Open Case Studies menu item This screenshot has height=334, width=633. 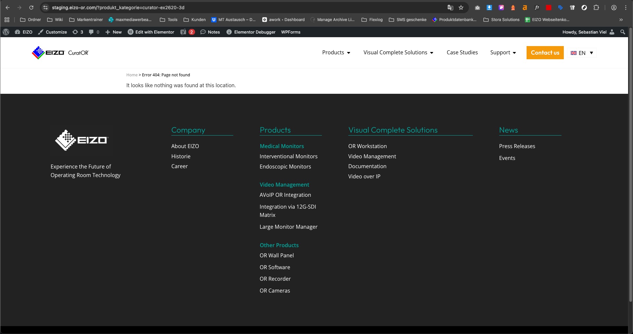462,53
